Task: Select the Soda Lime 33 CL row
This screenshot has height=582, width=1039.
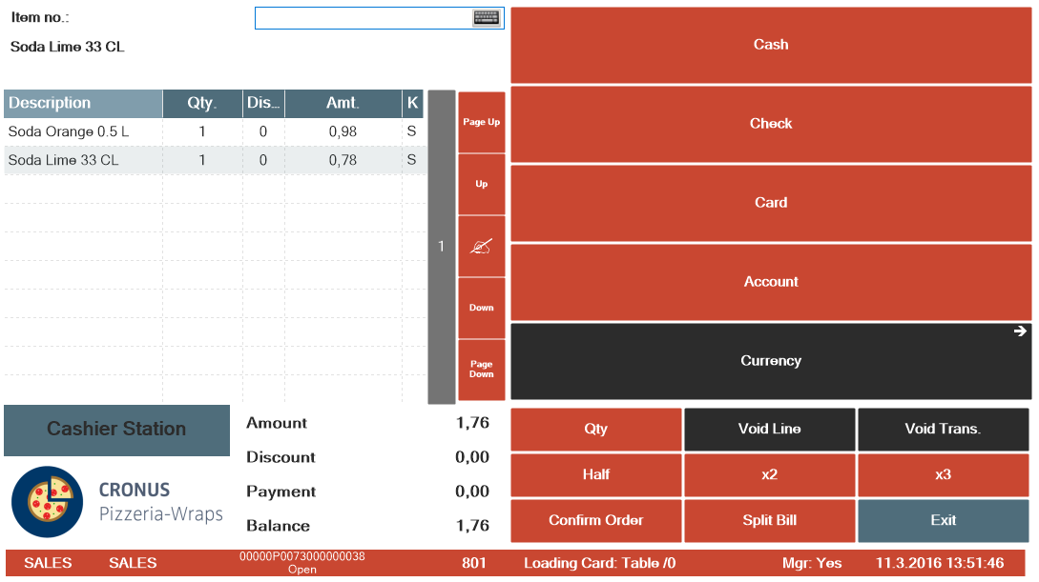Action: (x=83, y=161)
